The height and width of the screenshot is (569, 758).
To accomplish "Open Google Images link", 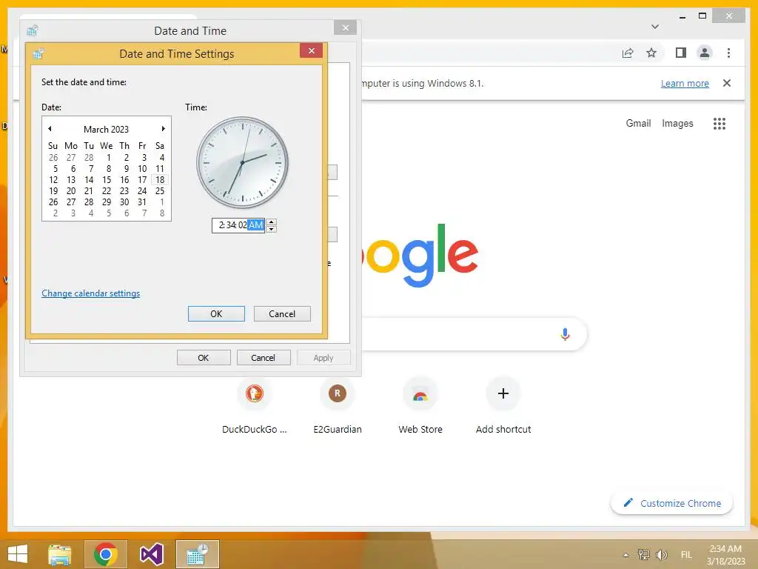I will pyautogui.click(x=677, y=124).
